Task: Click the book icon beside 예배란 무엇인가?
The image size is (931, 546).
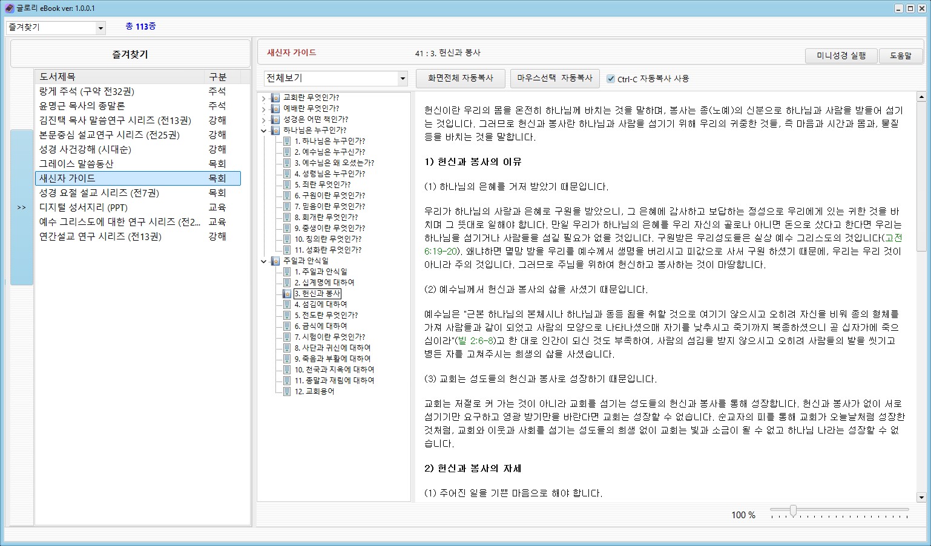Action: pos(275,109)
